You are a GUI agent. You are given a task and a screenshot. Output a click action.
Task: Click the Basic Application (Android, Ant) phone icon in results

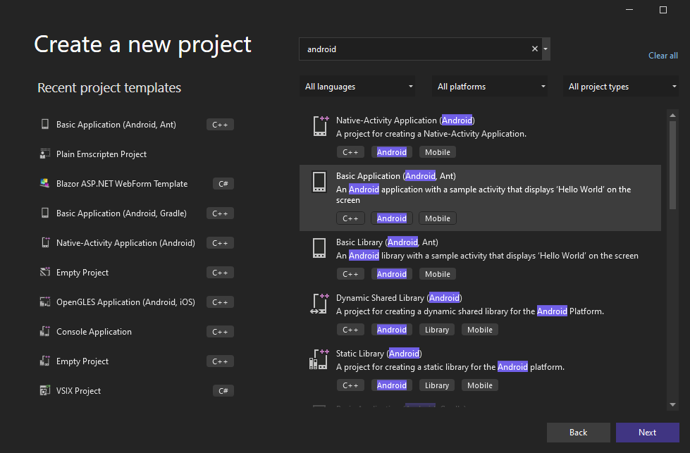[319, 182]
